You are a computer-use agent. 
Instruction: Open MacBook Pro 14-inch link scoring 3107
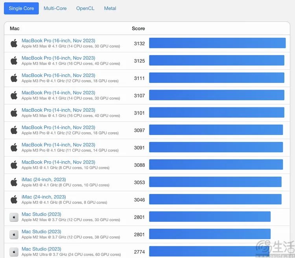(x=58, y=93)
